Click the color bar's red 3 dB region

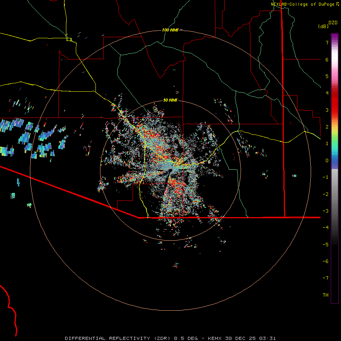tap(335, 110)
